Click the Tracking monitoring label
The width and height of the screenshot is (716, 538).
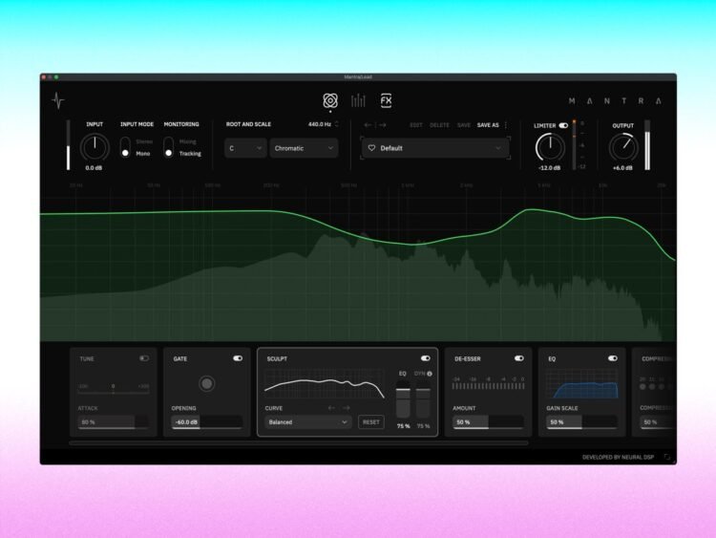(x=190, y=154)
